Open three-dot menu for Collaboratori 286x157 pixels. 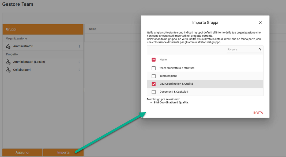tap(79, 70)
